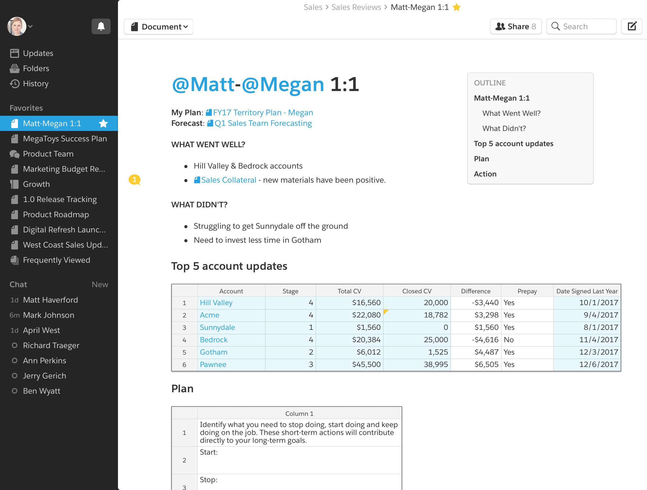647x490 pixels.
Task: Click the notifications bell icon
Action: coord(101,26)
